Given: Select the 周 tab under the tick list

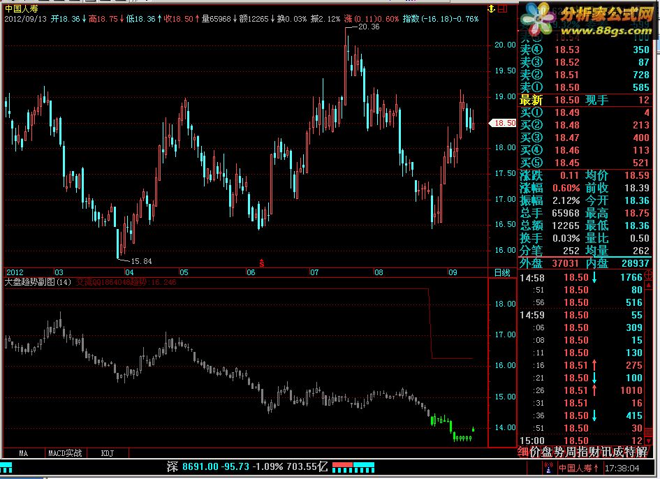Looking at the screenshot, I should click(x=571, y=452).
